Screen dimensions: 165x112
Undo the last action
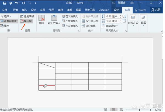coord(16,3)
